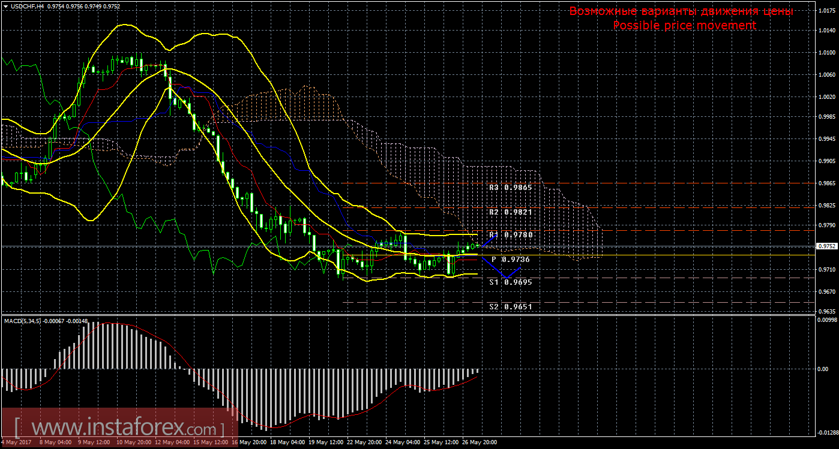This screenshot has height=449, width=839.
Task: Select the Russian red heading text
Action: click(x=681, y=11)
